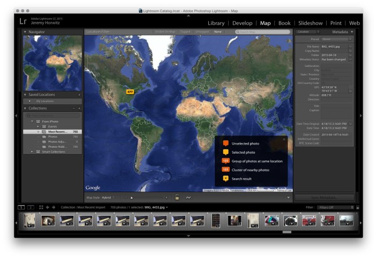Toggle the map marker lock icon
Screen dimensions: 377x258
pyautogui.click(x=177, y=198)
